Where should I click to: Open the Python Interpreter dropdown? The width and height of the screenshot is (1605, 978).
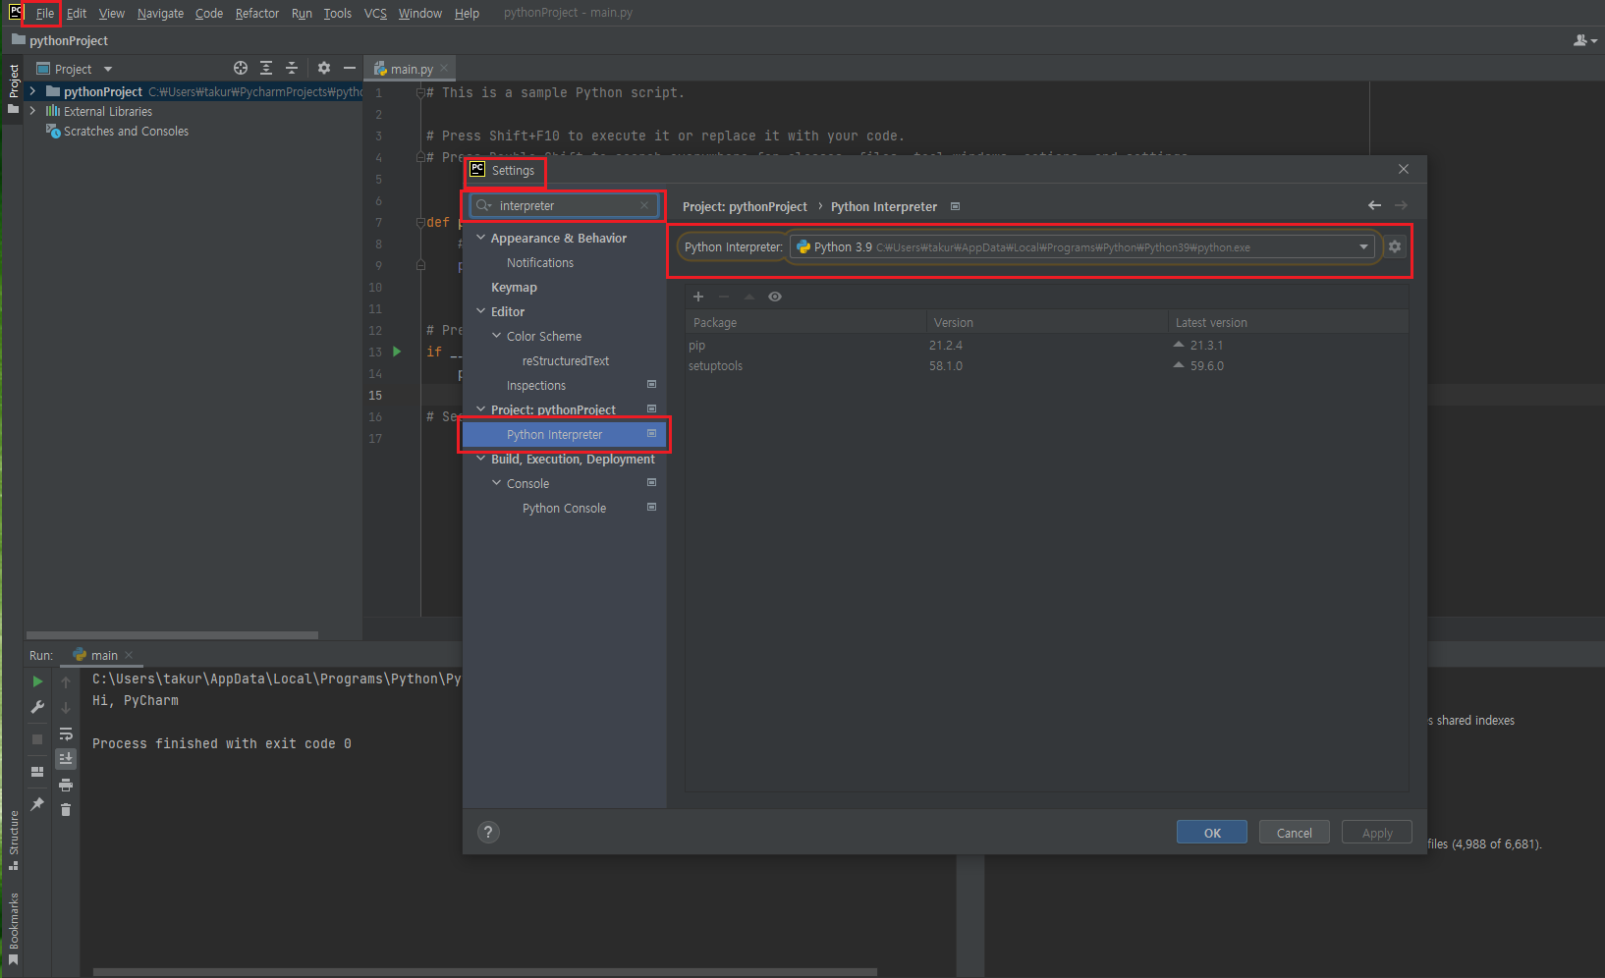[x=1363, y=247]
